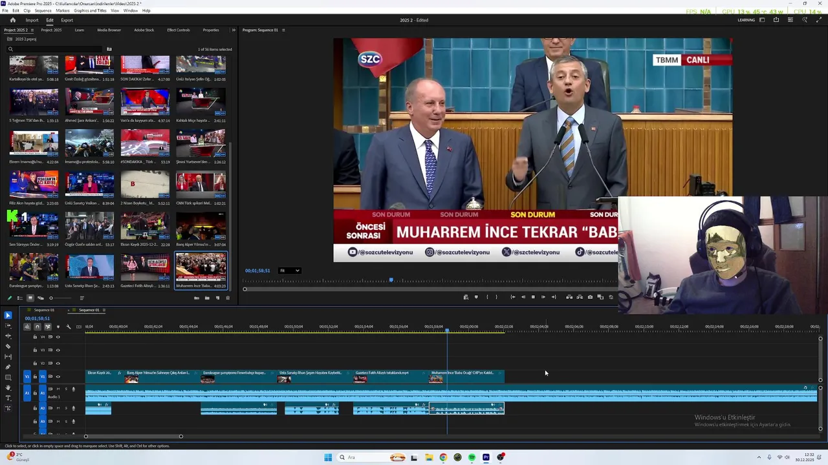Click New Bin icon beside project search
Screen dimensions: 828x465
[x=109, y=49]
